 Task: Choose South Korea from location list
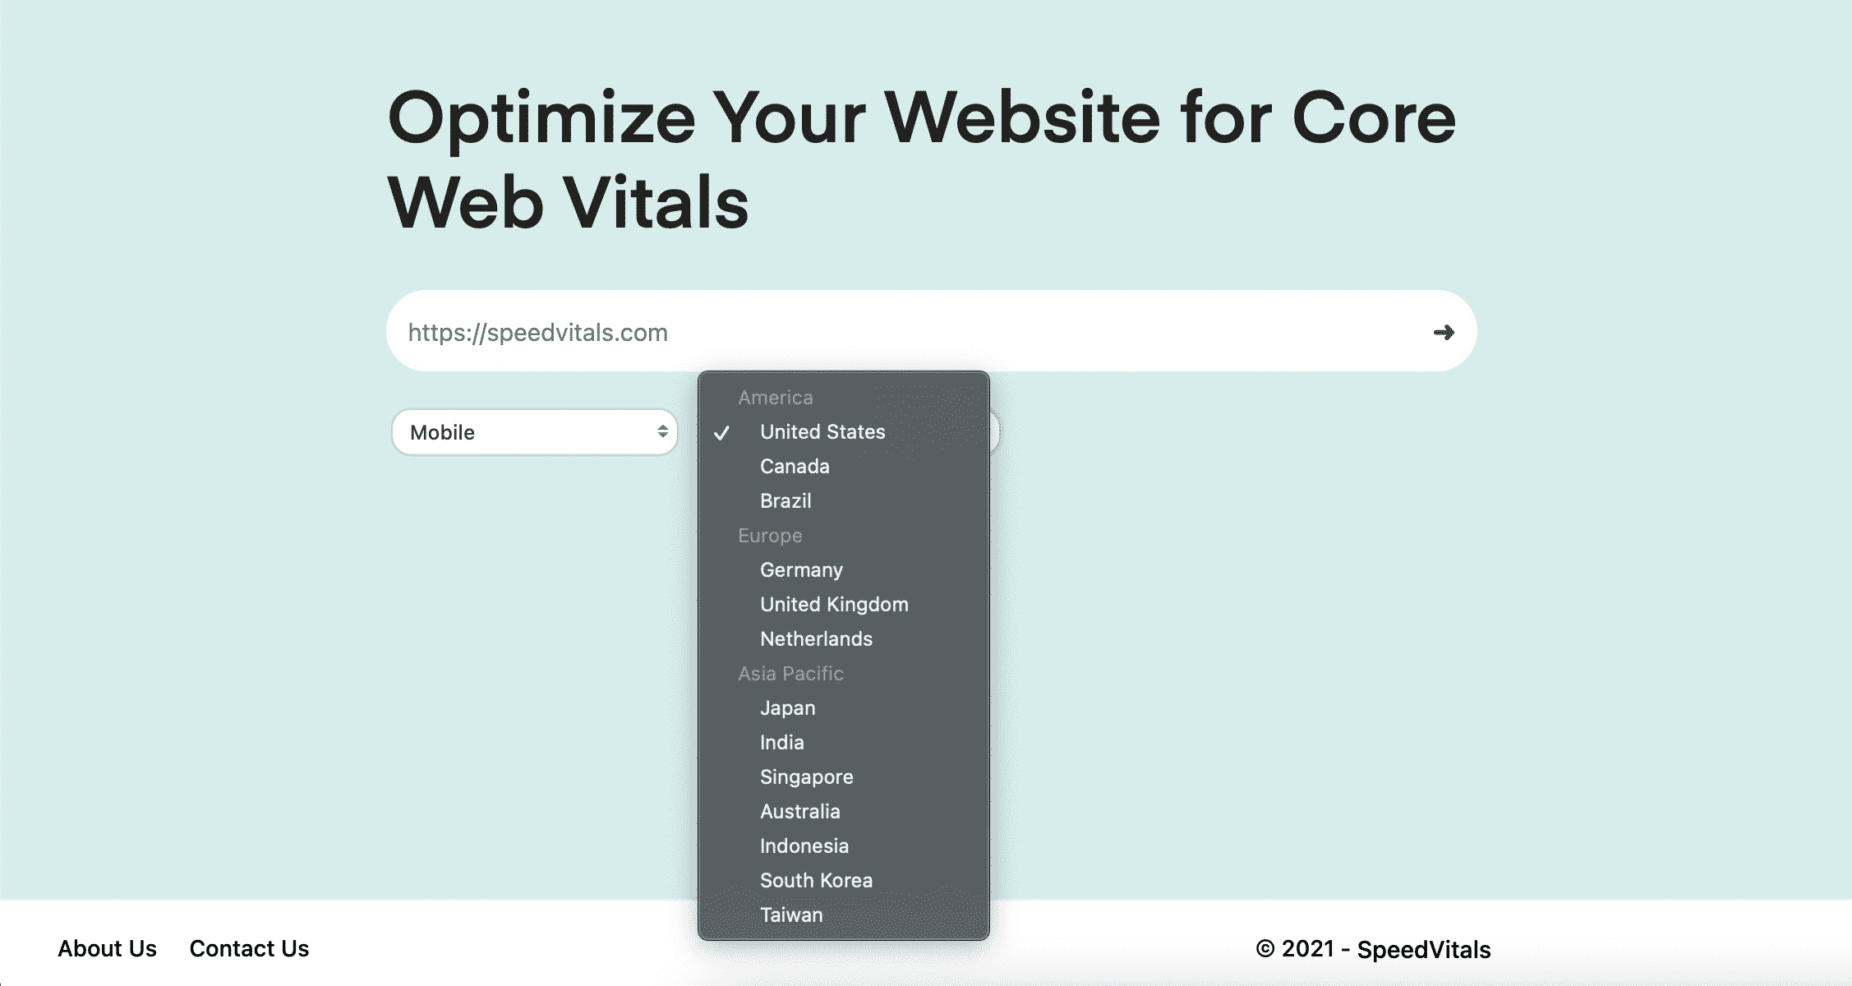point(816,879)
